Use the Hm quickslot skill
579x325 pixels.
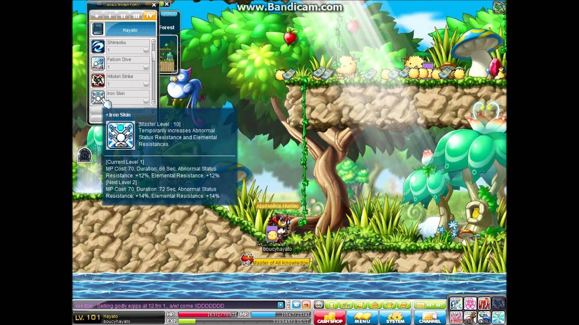(x=484, y=303)
